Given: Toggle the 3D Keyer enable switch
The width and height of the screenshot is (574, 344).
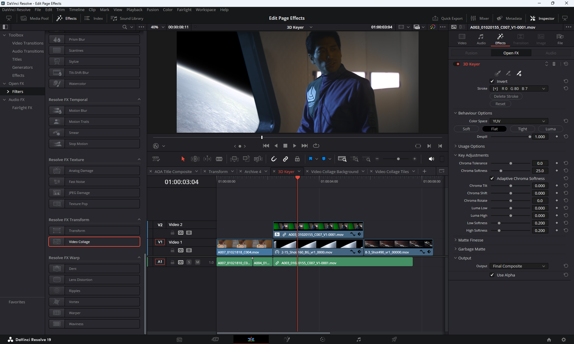Looking at the screenshot, I should point(457,64).
